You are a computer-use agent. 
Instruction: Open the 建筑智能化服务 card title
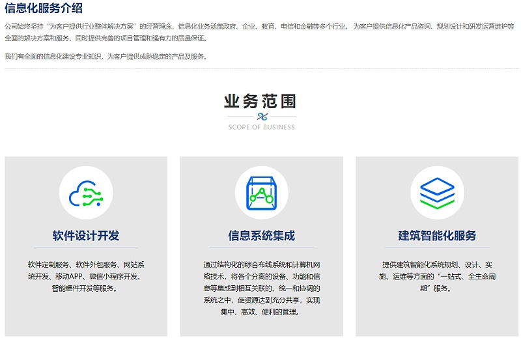(437, 235)
